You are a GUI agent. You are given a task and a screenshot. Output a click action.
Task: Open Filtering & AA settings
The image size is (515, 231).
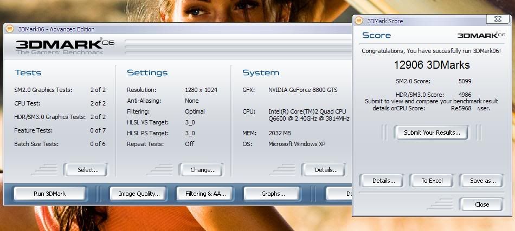pyautogui.click(x=205, y=194)
